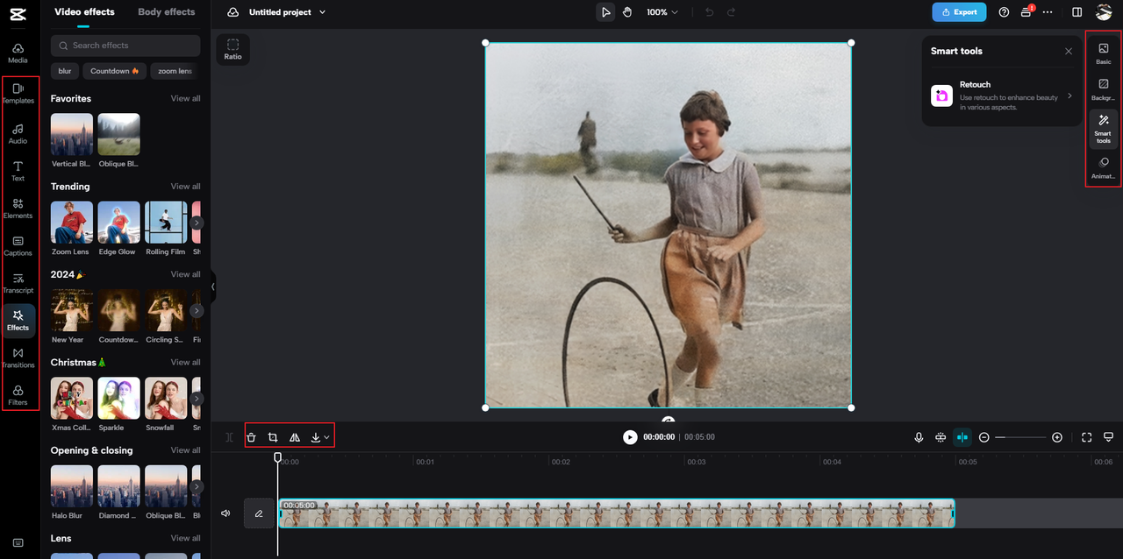Click the Search effects field
Screen dimensions: 1123x559
pos(125,46)
